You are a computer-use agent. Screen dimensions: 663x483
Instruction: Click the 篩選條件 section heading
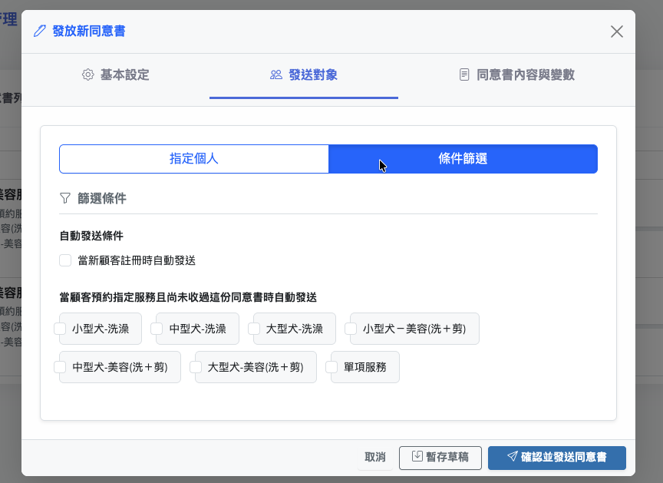coord(102,198)
